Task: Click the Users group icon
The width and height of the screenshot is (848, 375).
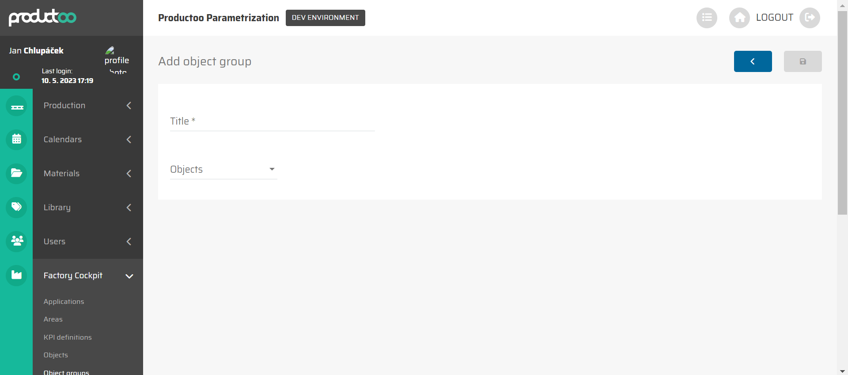Action: (17, 241)
